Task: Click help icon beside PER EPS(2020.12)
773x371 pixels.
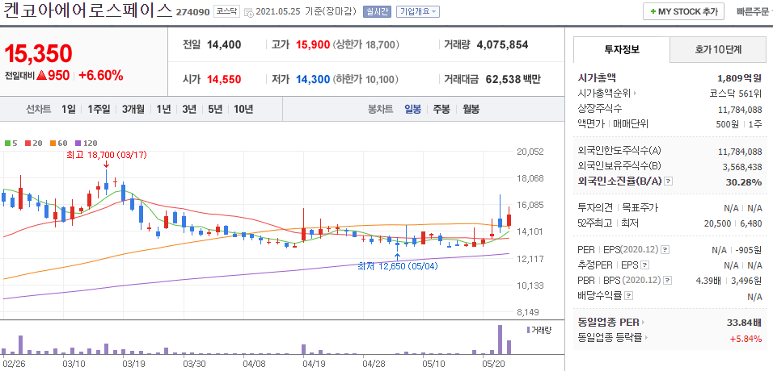Action: click(664, 250)
